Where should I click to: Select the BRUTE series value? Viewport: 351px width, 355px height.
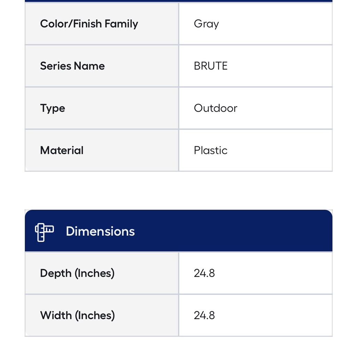pyautogui.click(x=210, y=66)
